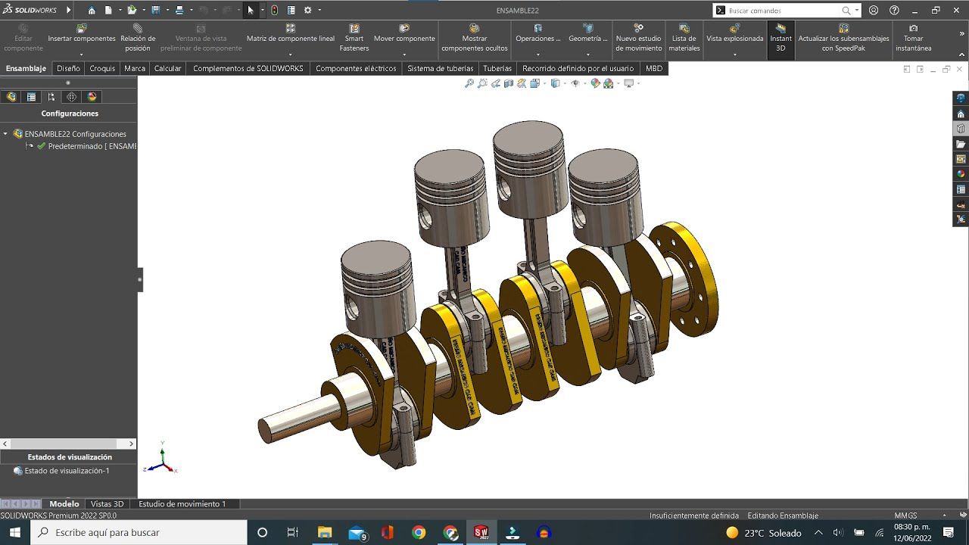
Task: Switch to the Estudio de movimiento 1 tab
Action: (184, 503)
